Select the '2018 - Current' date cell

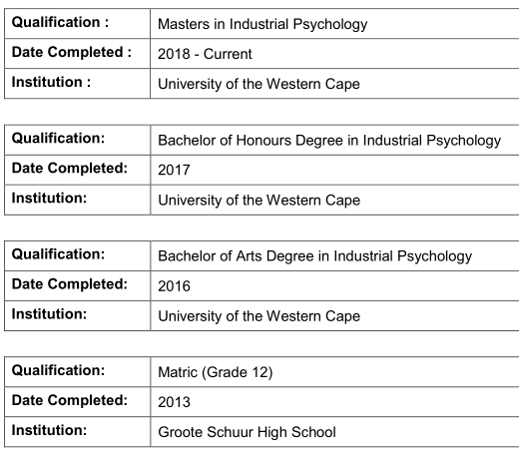(334, 54)
